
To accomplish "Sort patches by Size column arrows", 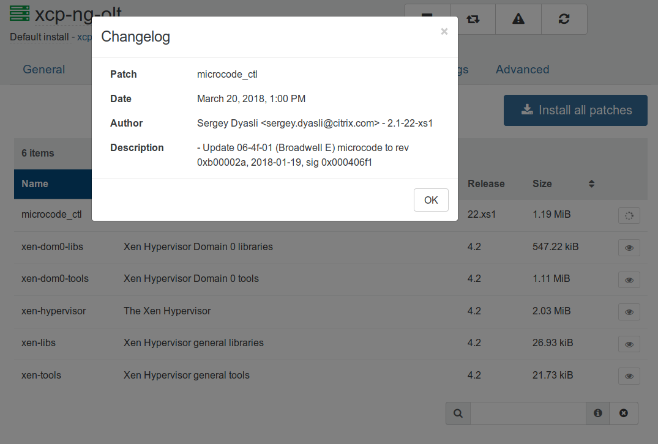I will pos(591,183).
